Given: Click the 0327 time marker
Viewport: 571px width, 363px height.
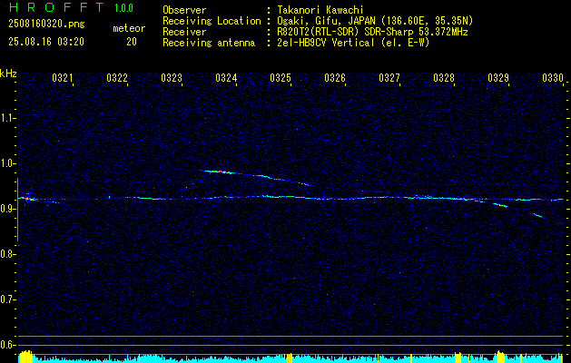Looking at the screenshot, I should (389, 77).
